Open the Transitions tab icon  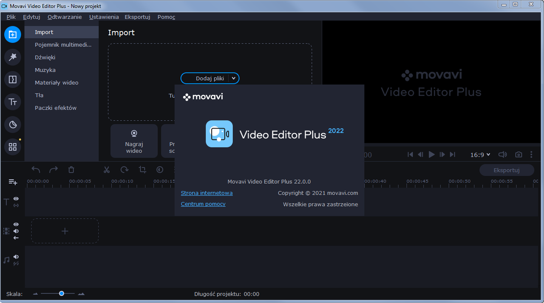(13, 79)
